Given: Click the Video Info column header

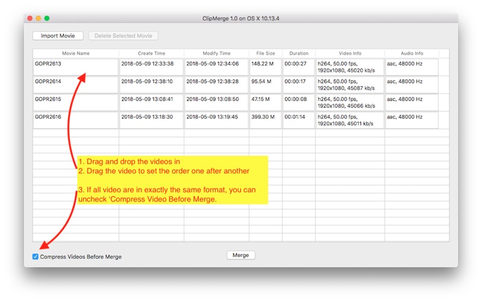Looking at the screenshot, I should [x=350, y=53].
